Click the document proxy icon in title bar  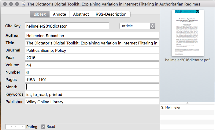[x=24, y=4]
